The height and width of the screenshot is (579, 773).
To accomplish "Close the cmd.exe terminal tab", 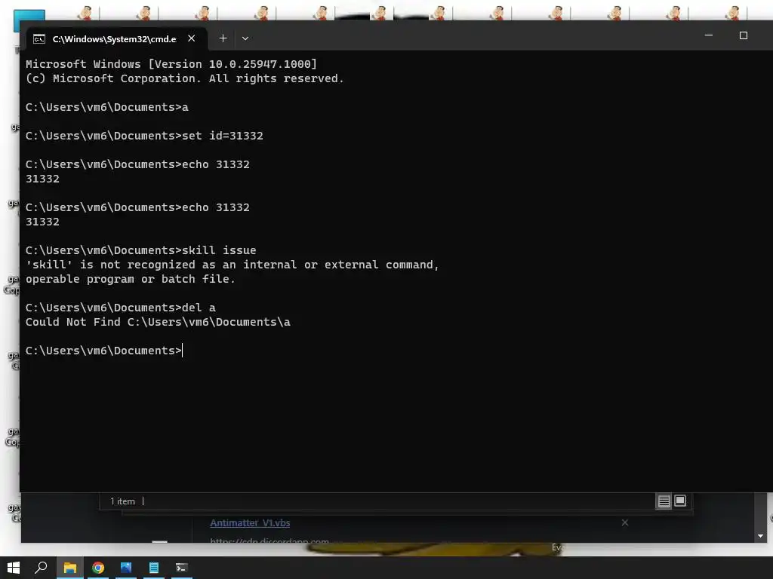I will pyautogui.click(x=191, y=38).
